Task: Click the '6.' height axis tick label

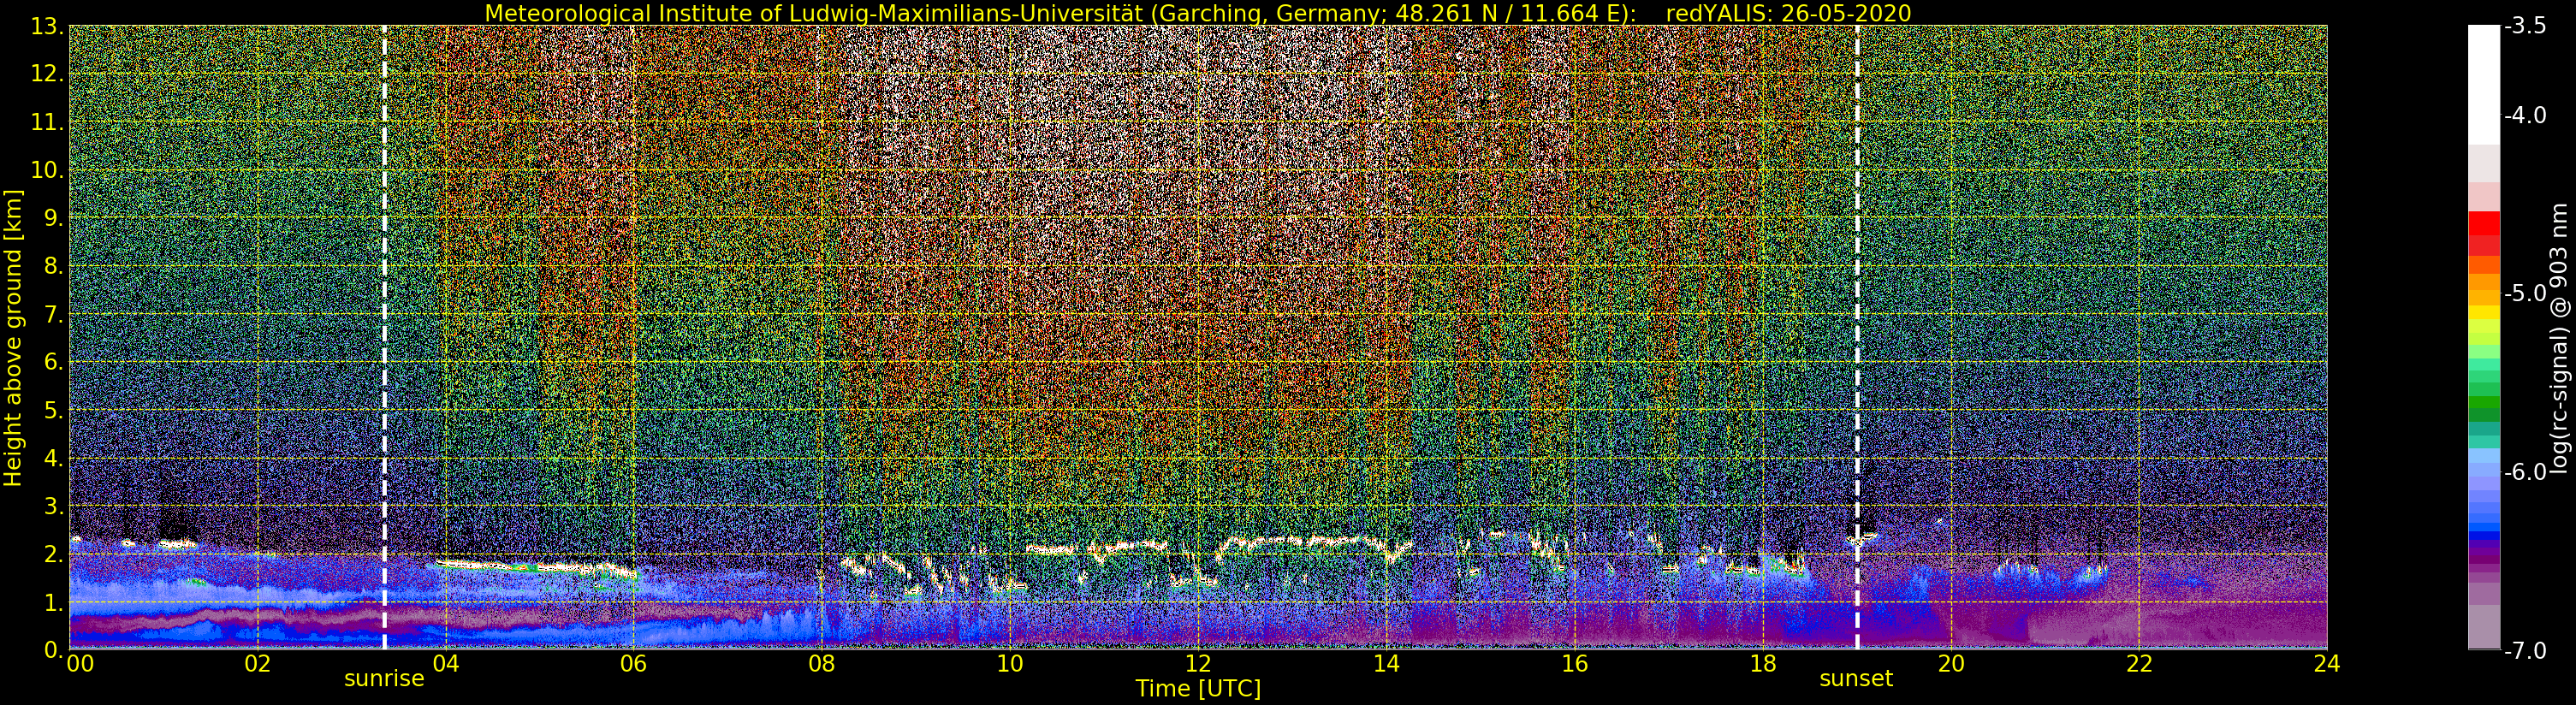Action: [x=54, y=362]
